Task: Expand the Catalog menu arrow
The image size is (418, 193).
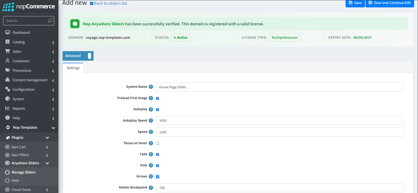Action: 53,42
